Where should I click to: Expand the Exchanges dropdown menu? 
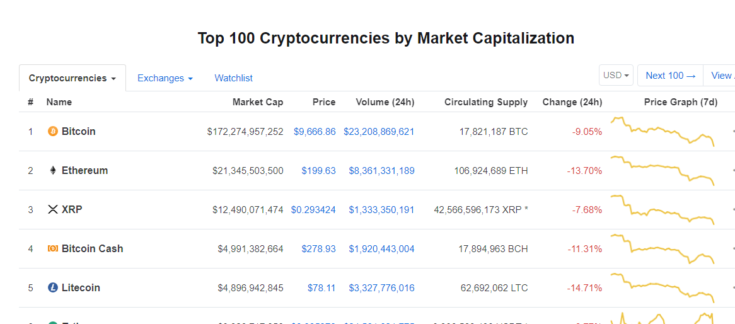click(x=165, y=78)
